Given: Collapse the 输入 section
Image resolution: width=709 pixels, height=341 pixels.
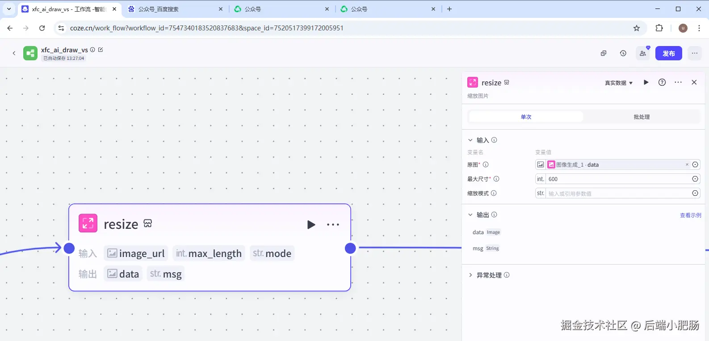Looking at the screenshot, I should pyautogui.click(x=470, y=140).
